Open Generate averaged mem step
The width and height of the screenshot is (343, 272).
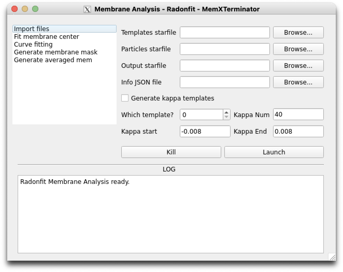click(65, 60)
